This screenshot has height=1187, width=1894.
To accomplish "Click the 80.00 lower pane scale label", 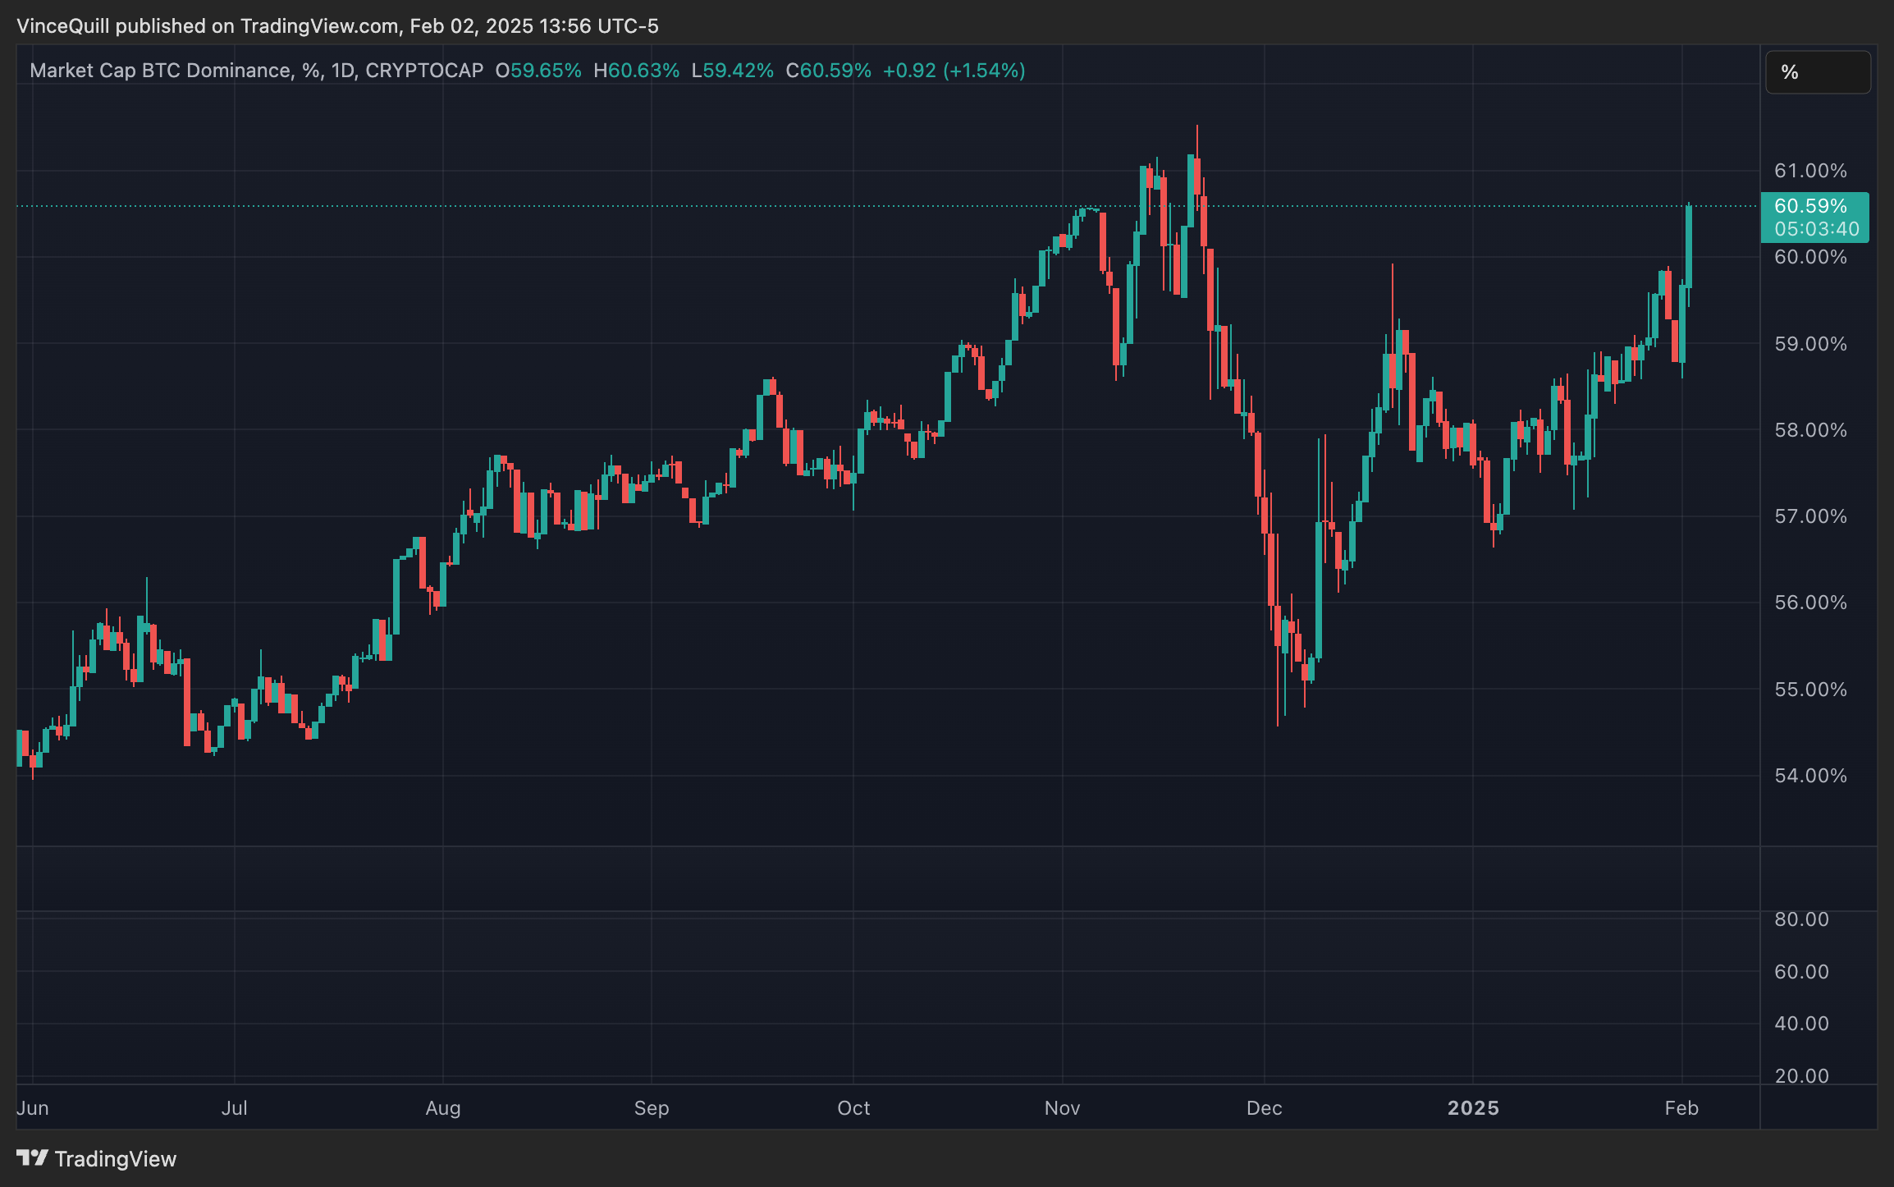I will (x=1801, y=919).
